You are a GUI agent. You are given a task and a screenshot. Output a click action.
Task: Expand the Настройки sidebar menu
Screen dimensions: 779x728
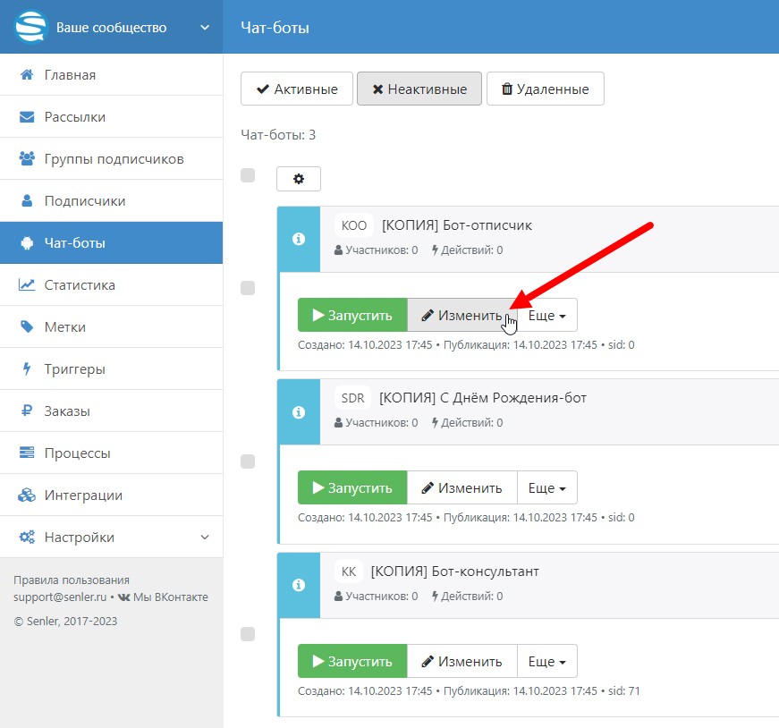point(111,538)
